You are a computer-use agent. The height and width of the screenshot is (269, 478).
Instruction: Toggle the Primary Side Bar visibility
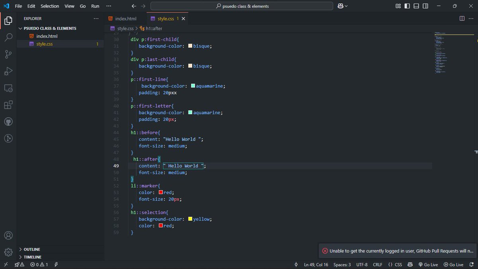[406, 6]
